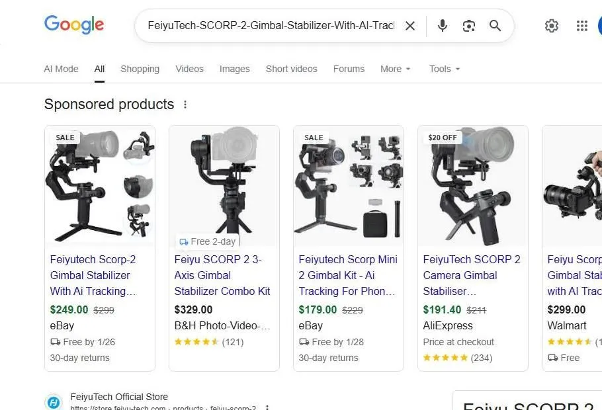Click the Scorp Mini 2 kit product image
Image resolution: width=602 pixels, height=410 pixels.
[x=349, y=186]
